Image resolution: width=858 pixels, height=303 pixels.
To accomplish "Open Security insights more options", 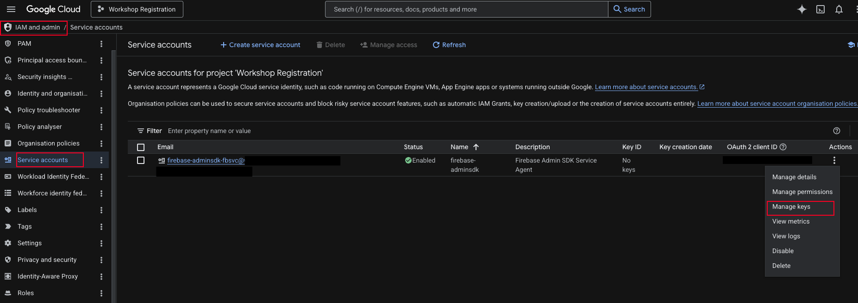I will (x=101, y=77).
